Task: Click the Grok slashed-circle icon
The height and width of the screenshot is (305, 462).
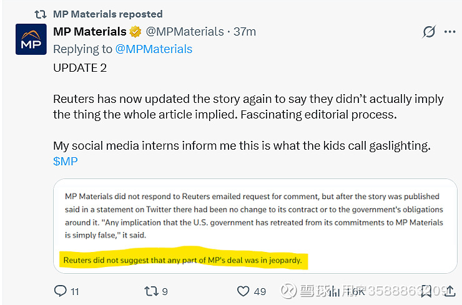Action: [x=429, y=32]
